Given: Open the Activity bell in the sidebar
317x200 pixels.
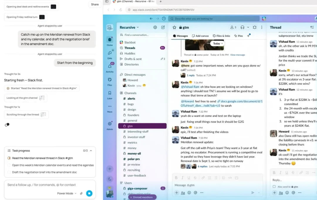Looking at the screenshot, I should (110, 68).
